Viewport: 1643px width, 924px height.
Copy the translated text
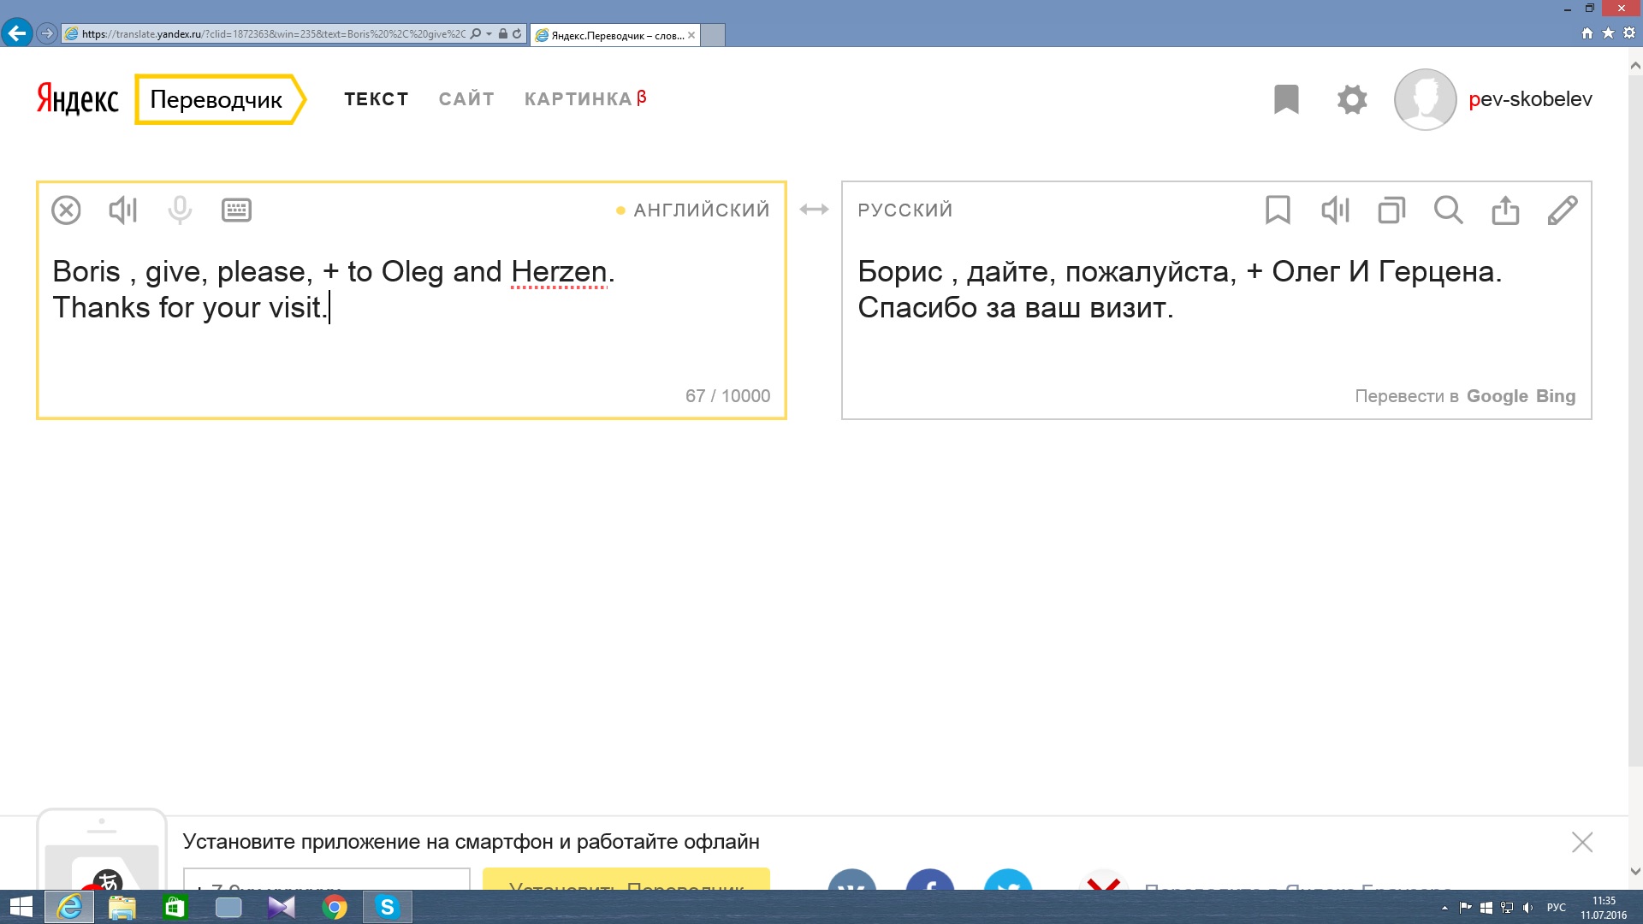click(x=1391, y=210)
